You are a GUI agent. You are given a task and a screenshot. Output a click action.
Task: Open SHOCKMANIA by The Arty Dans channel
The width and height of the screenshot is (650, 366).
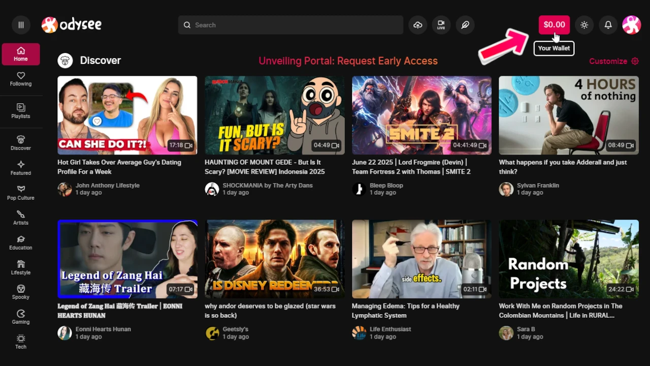(268, 186)
